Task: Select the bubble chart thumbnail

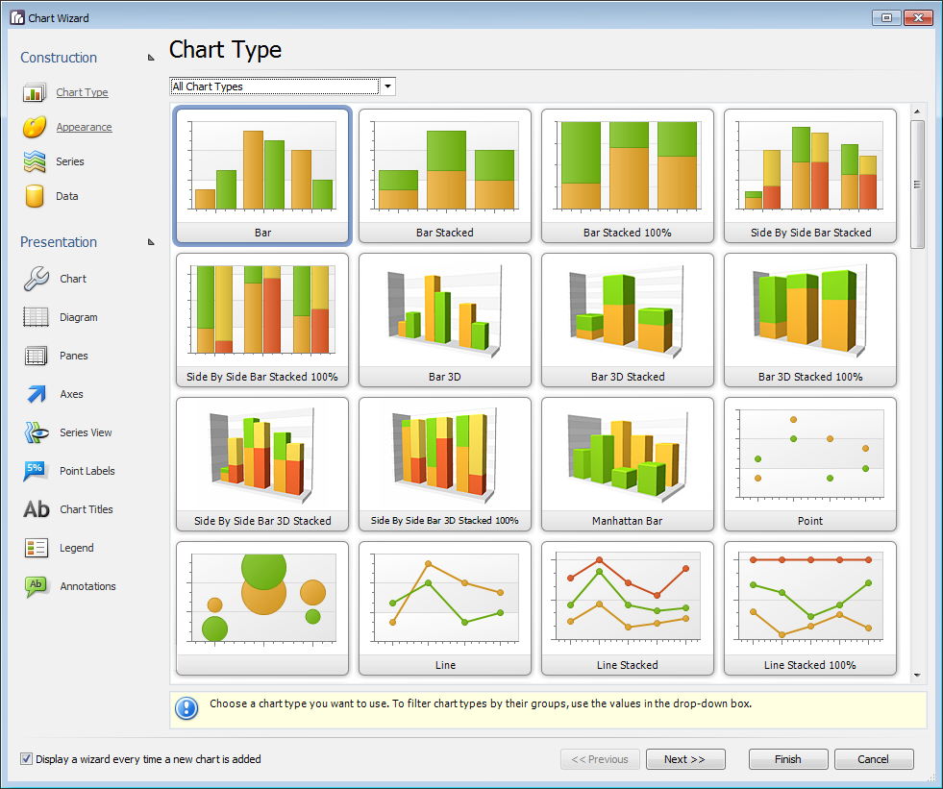Action: pos(262,608)
